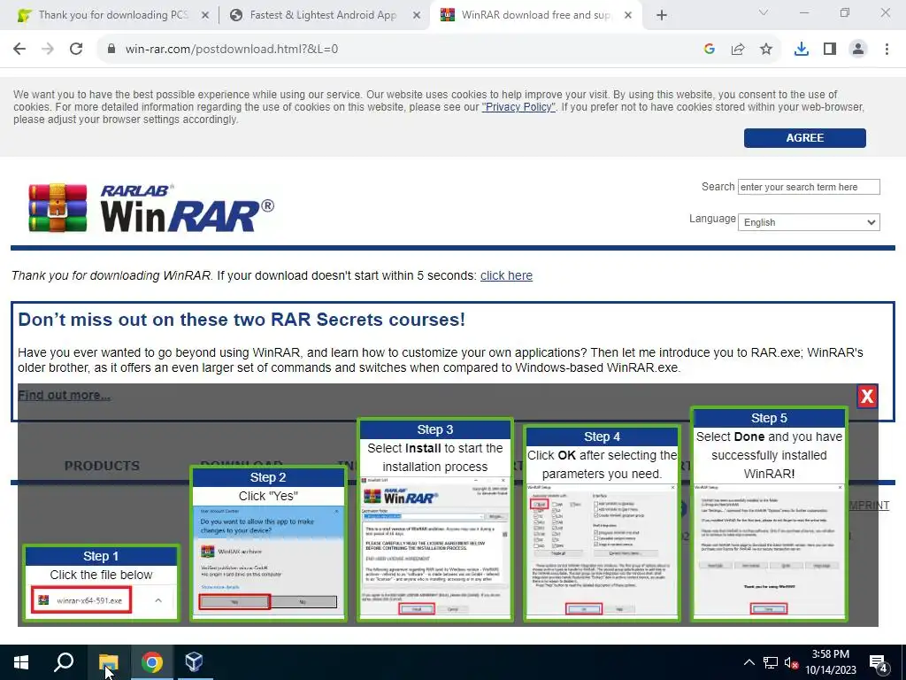Open Windows taskbar search
The image size is (906, 680).
click(x=64, y=662)
